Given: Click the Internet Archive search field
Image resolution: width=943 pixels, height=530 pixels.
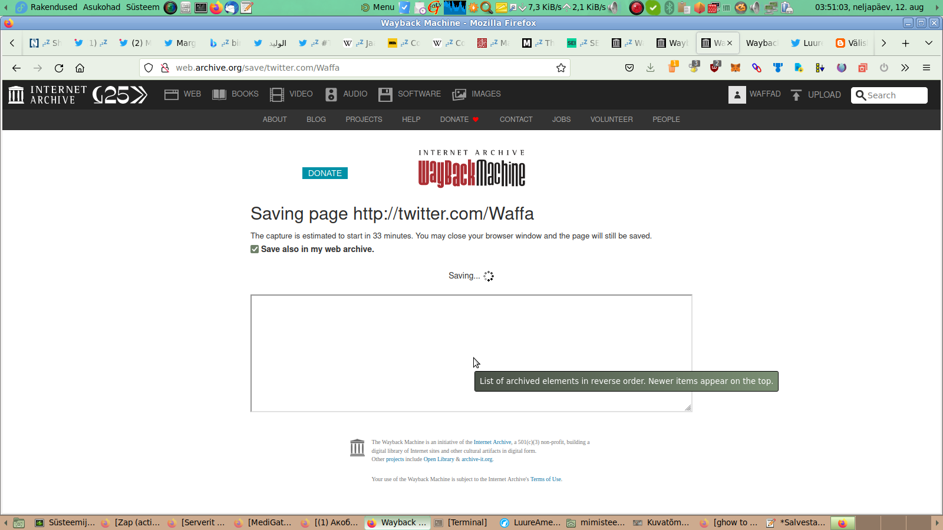Looking at the screenshot, I should tap(889, 95).
